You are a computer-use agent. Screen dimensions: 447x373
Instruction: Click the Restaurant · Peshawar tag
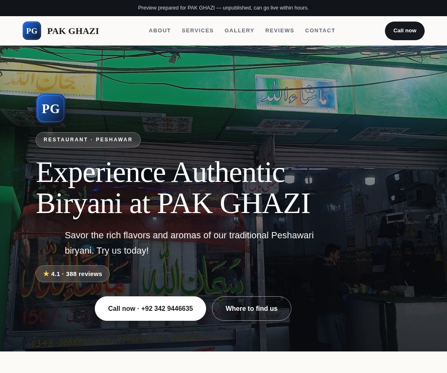tap(88, 140)
